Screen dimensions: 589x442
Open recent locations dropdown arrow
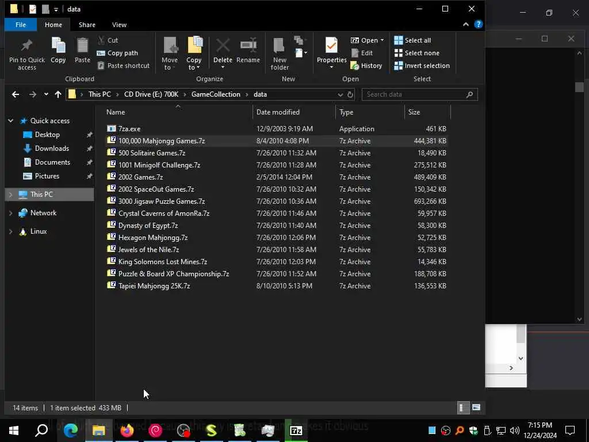pos(46,94)
